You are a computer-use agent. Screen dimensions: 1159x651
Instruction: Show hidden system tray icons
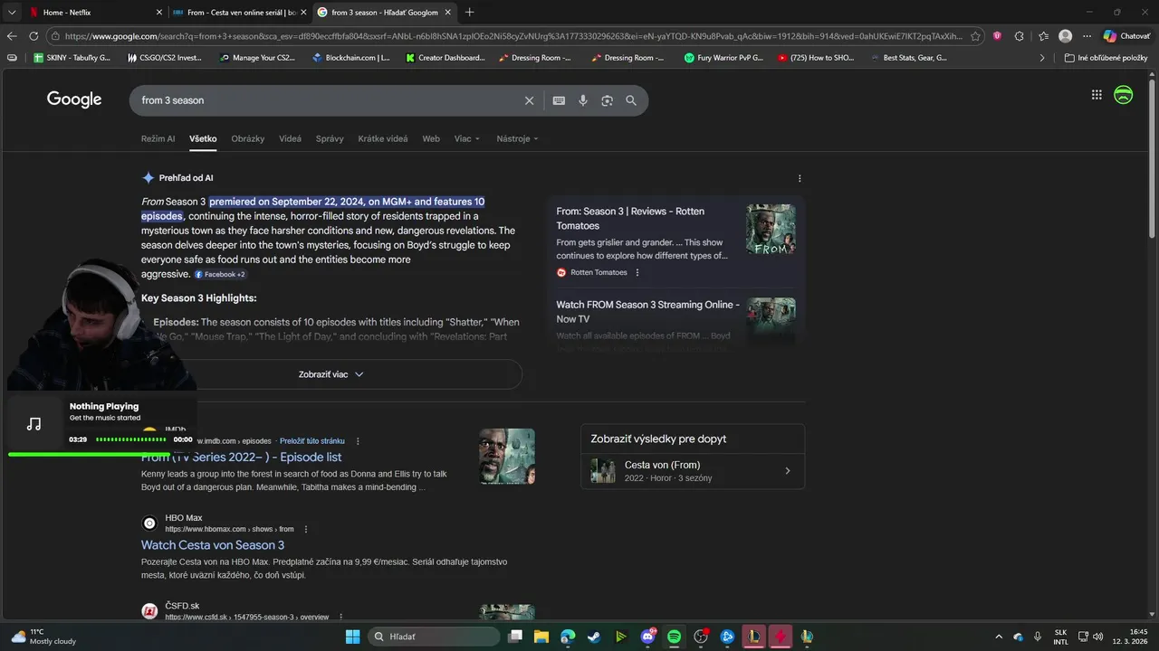[999, 637]
